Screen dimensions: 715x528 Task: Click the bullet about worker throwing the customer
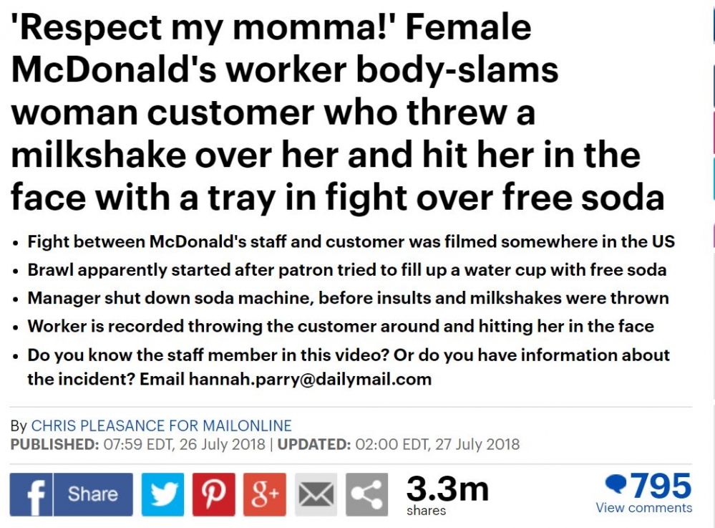click(341, 327)
